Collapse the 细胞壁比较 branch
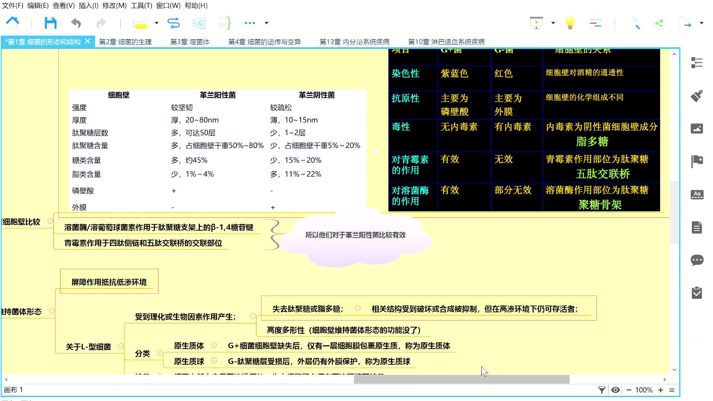The height and width of the screenshot is (401, 713). (50, 221)
